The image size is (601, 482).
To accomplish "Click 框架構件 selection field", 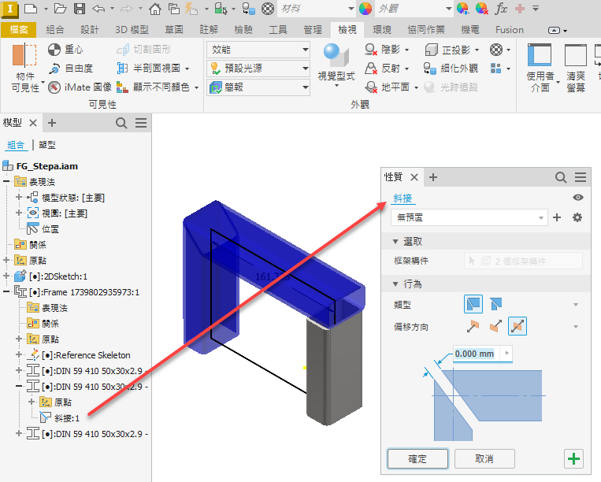I will pyautogui.click(x=523, y=261).
